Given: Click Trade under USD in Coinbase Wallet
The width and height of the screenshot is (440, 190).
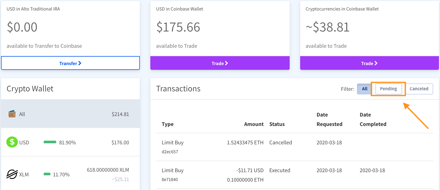Looking at the screenshot, I should point(220,63).
